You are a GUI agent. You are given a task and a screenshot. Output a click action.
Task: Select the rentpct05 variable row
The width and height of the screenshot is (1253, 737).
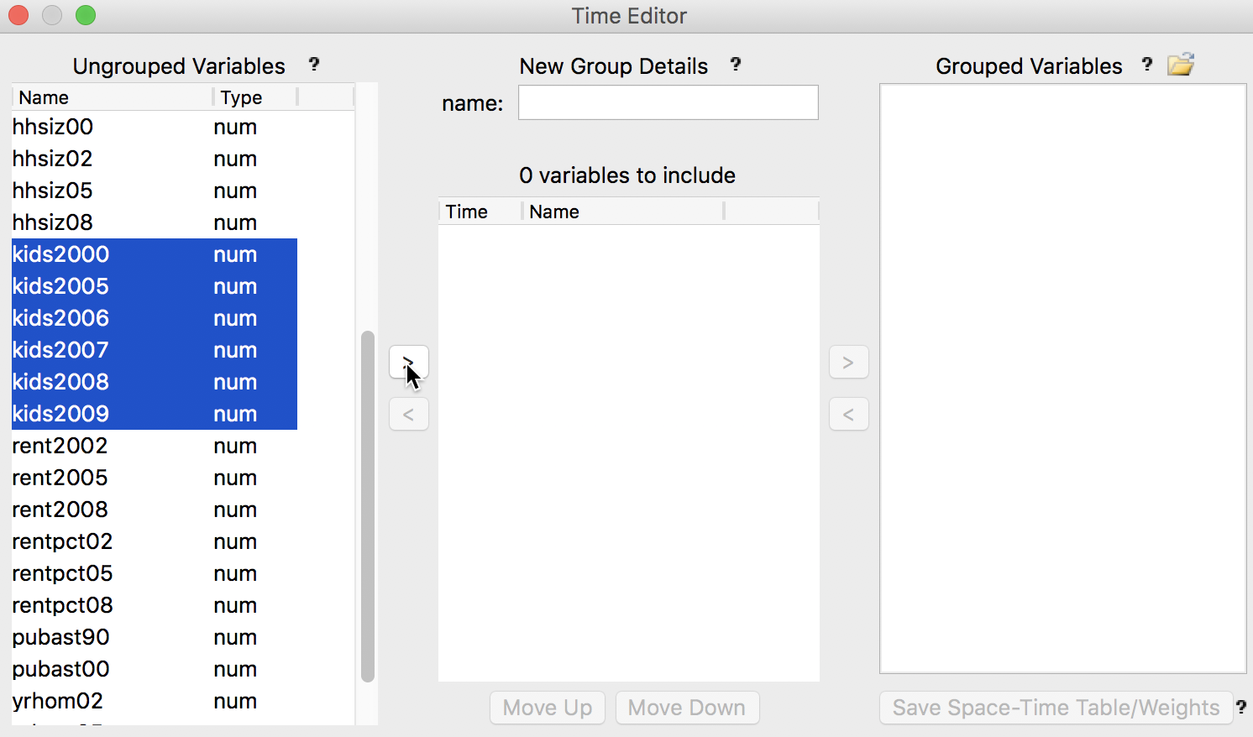[x=155, y=573]
